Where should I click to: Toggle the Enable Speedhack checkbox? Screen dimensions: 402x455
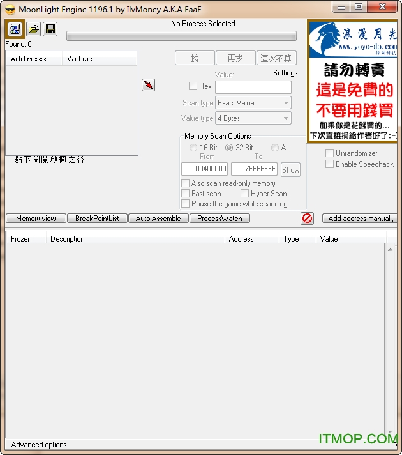click(x=330, y=164)
